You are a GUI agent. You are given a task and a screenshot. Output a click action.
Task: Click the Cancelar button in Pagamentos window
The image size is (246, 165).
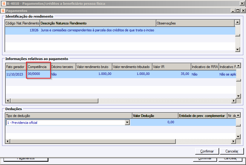pyautogui.click(x=232, y=151)
